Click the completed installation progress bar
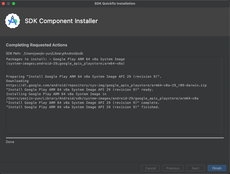 (x=115, y=138)
